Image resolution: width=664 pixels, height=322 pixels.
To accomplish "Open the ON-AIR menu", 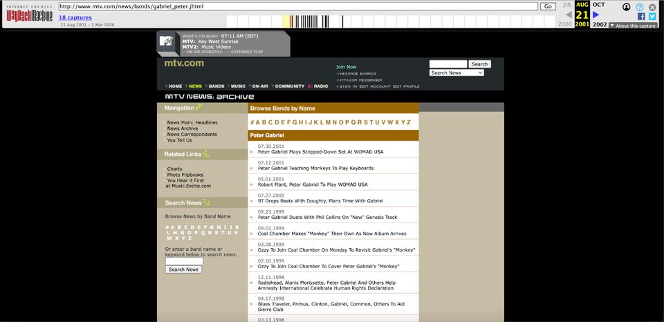I will (x=260, y=86).
